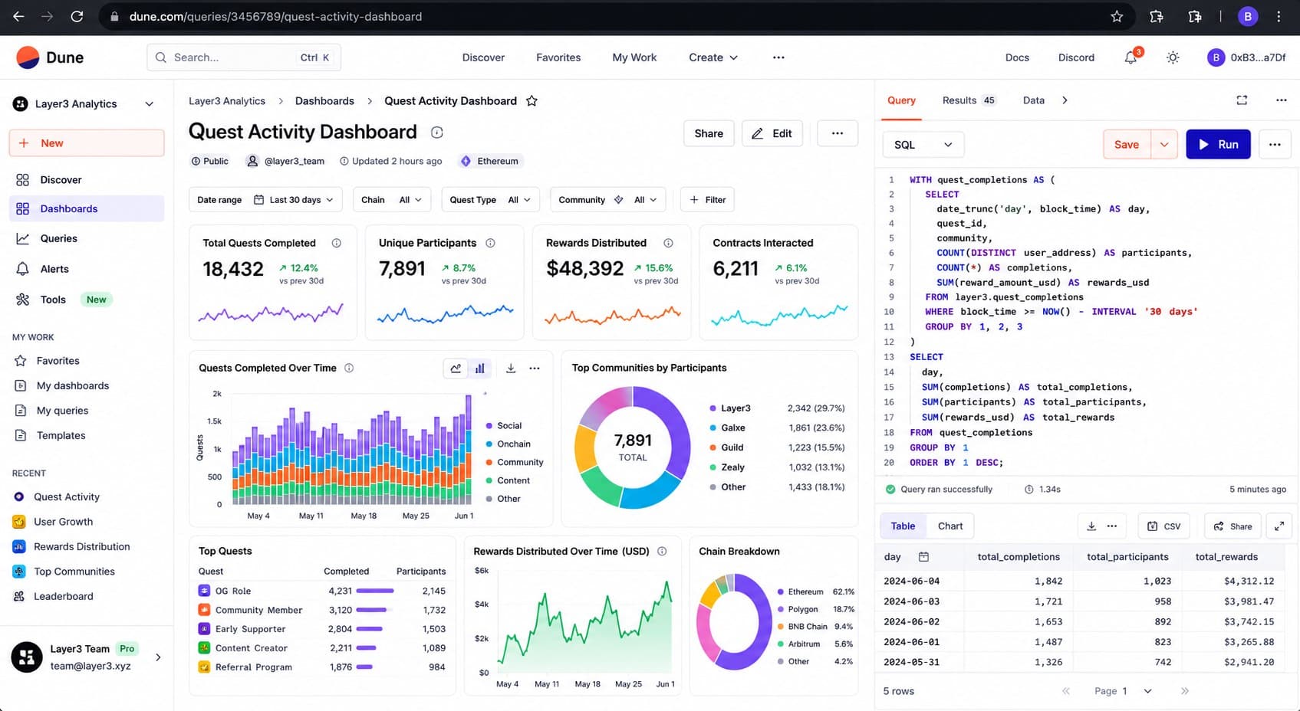Open the query panel more options menu
1300x711 pixels.
tap(1281, 100)
